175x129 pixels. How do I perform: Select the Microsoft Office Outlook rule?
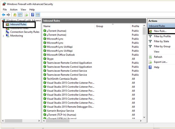(x=61, y=55)
